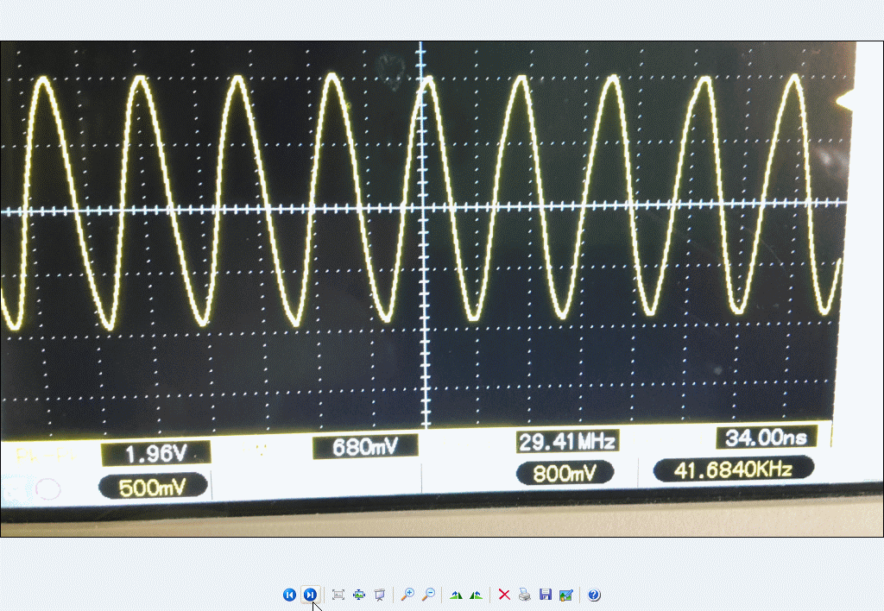Click the 500mV scale label
The height and width of the screenshot is (611, 884).
tap(153, 486)
